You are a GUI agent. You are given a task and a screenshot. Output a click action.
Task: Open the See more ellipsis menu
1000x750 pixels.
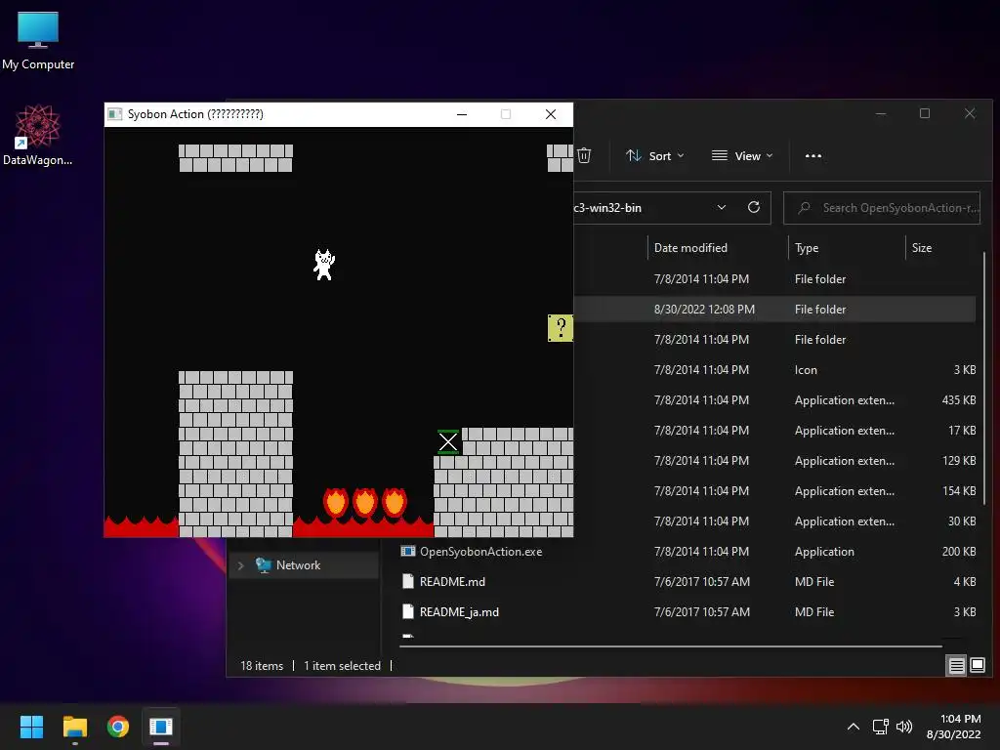(813, 155)
